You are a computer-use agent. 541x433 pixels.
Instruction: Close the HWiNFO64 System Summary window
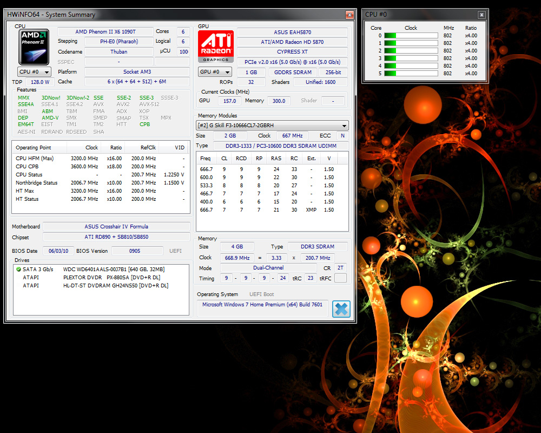[x=349, y=15]
